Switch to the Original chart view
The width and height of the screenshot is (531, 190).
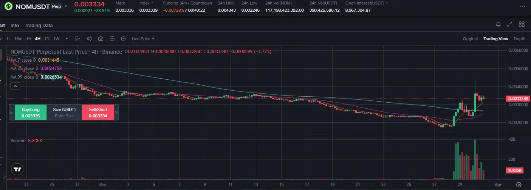470,39
